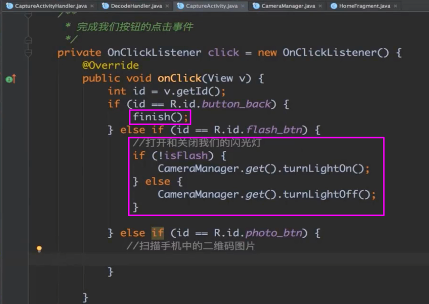
Task: Open the HomeFragment.java tab
Action: tap(364, 6)
